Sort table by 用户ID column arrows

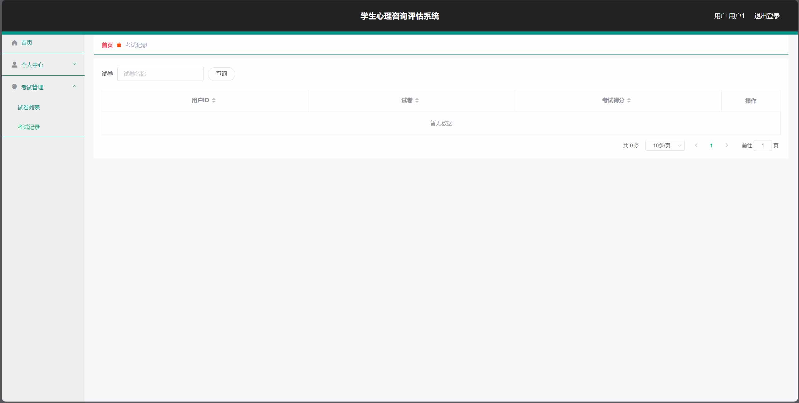(x=214, y=100)
